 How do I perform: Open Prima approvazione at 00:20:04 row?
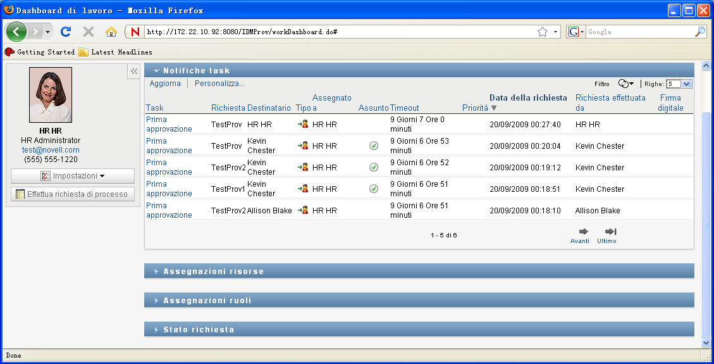point(169,146)
